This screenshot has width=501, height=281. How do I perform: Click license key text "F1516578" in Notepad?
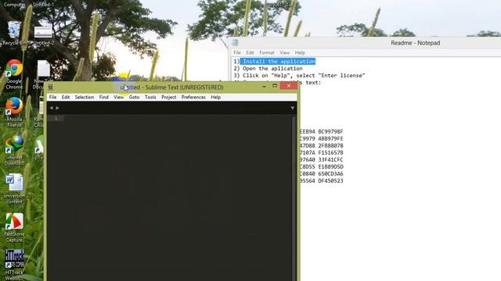[x=330, y=153]
